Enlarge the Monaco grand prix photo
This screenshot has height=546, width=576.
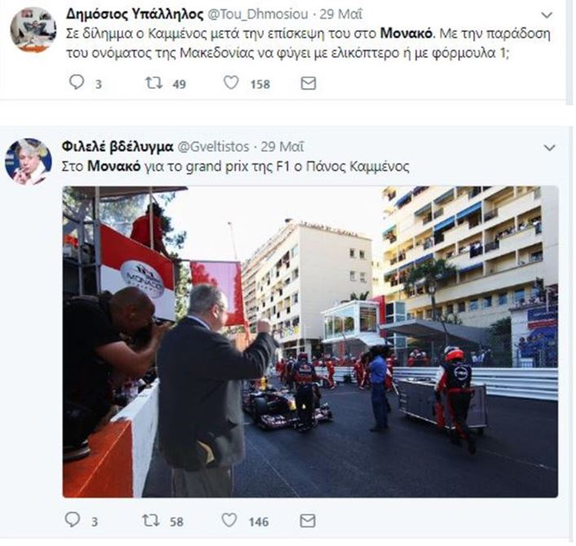point(310,341)
